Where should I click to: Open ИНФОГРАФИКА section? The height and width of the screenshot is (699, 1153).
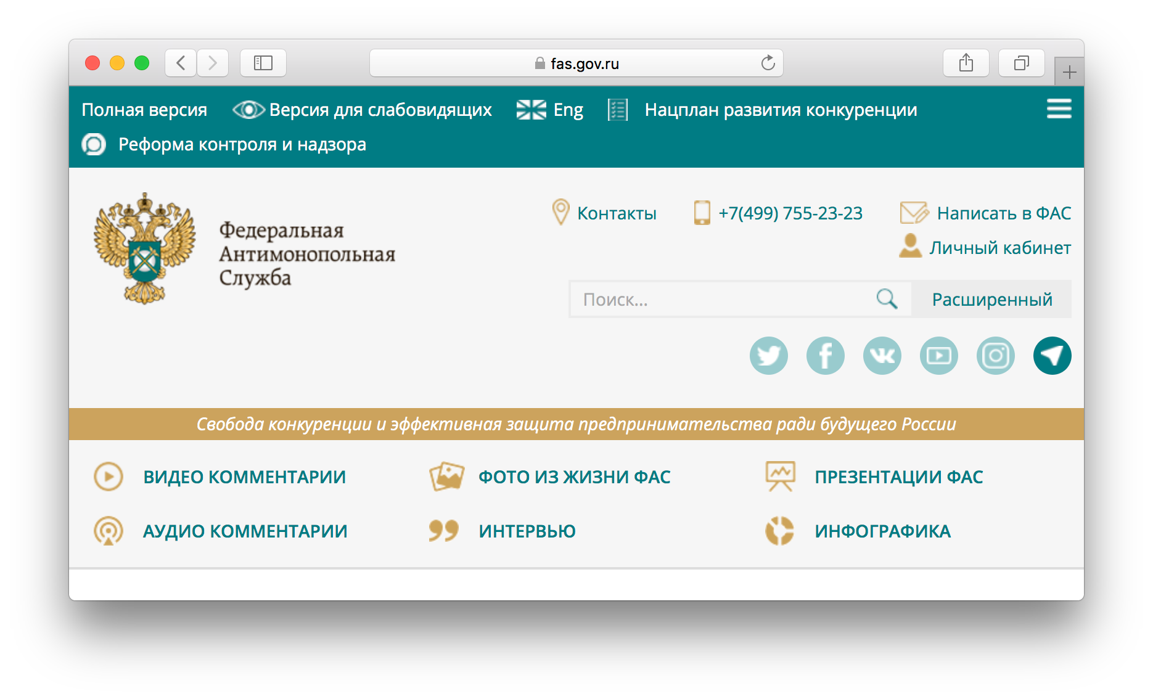click(x=882, y=531)
